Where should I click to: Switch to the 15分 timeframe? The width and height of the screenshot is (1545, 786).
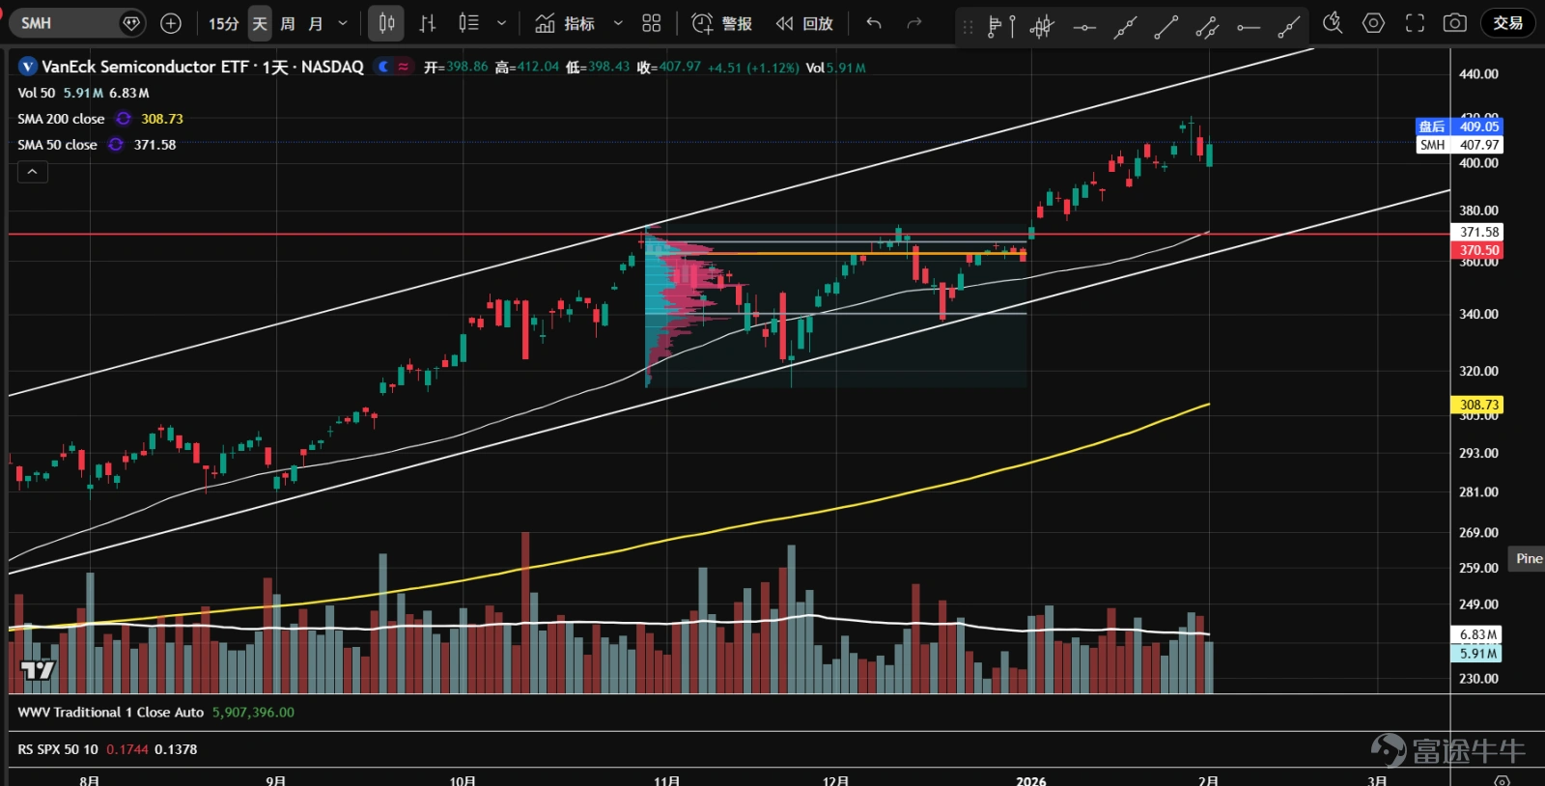[224, 23]
